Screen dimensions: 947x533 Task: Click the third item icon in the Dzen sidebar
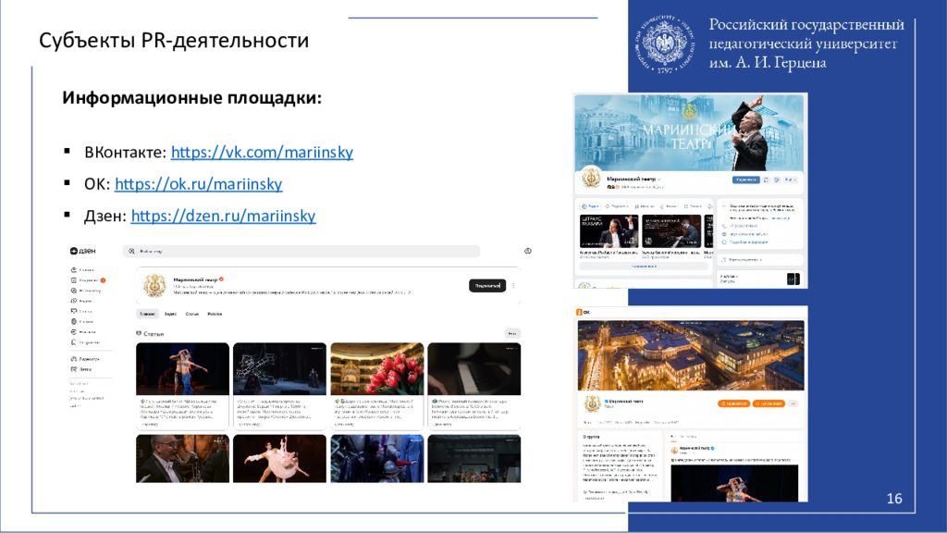tap(74, 291)
